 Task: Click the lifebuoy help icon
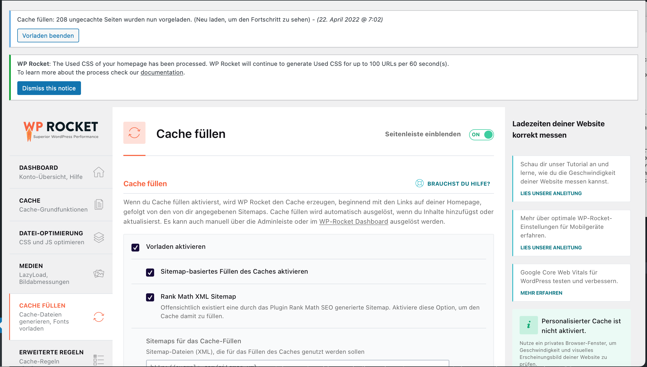(419, 183)
